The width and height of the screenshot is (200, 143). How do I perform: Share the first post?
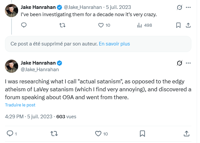click(x=188, y=25)
